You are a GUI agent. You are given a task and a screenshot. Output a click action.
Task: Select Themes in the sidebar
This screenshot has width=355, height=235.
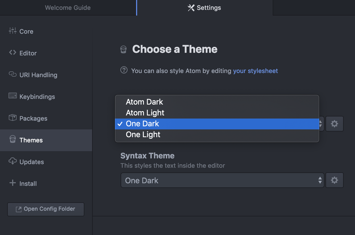[46, 140]
